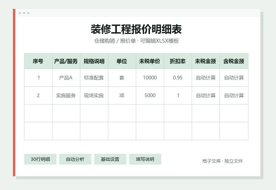Click the 产品A cell

coord(66,78)
